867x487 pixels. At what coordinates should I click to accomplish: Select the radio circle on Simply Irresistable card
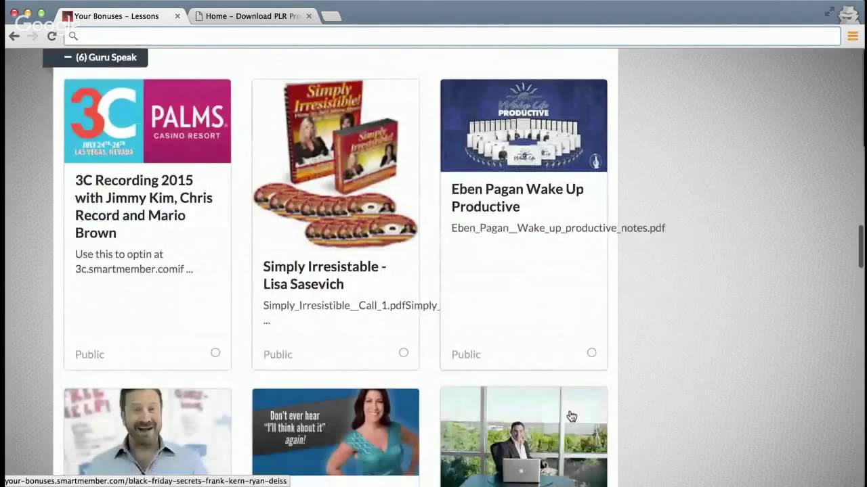click(404, 352)
